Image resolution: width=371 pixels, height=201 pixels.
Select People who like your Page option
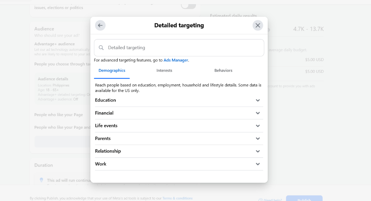pyautogui.click(x=58, y=115)
